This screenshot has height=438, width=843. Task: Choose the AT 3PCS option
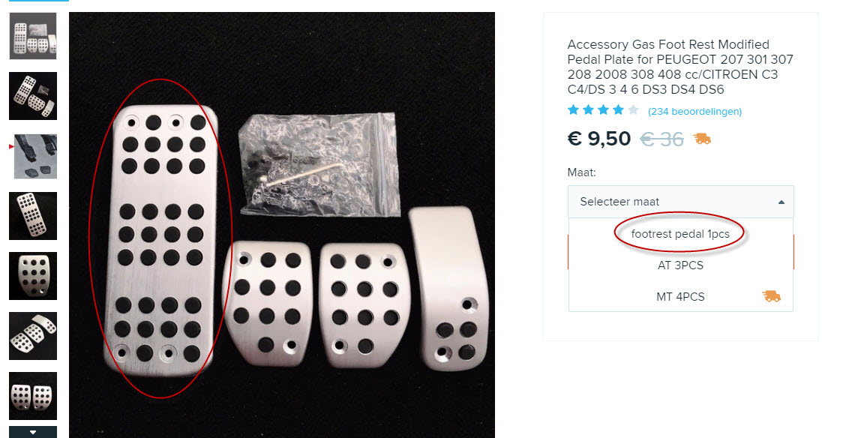(x=680, y=265)
